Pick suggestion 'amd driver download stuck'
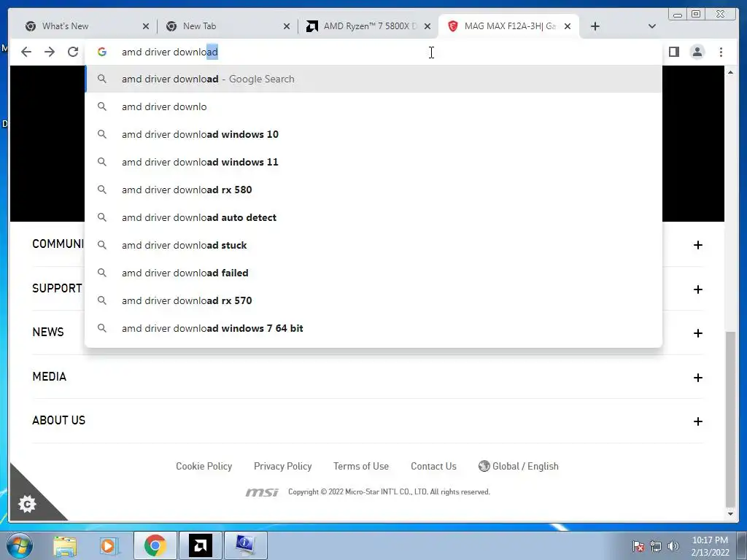 (373, 245)
